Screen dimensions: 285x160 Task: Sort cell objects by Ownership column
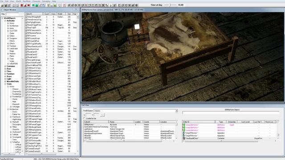pyautogui.click(x=232, y=122)
